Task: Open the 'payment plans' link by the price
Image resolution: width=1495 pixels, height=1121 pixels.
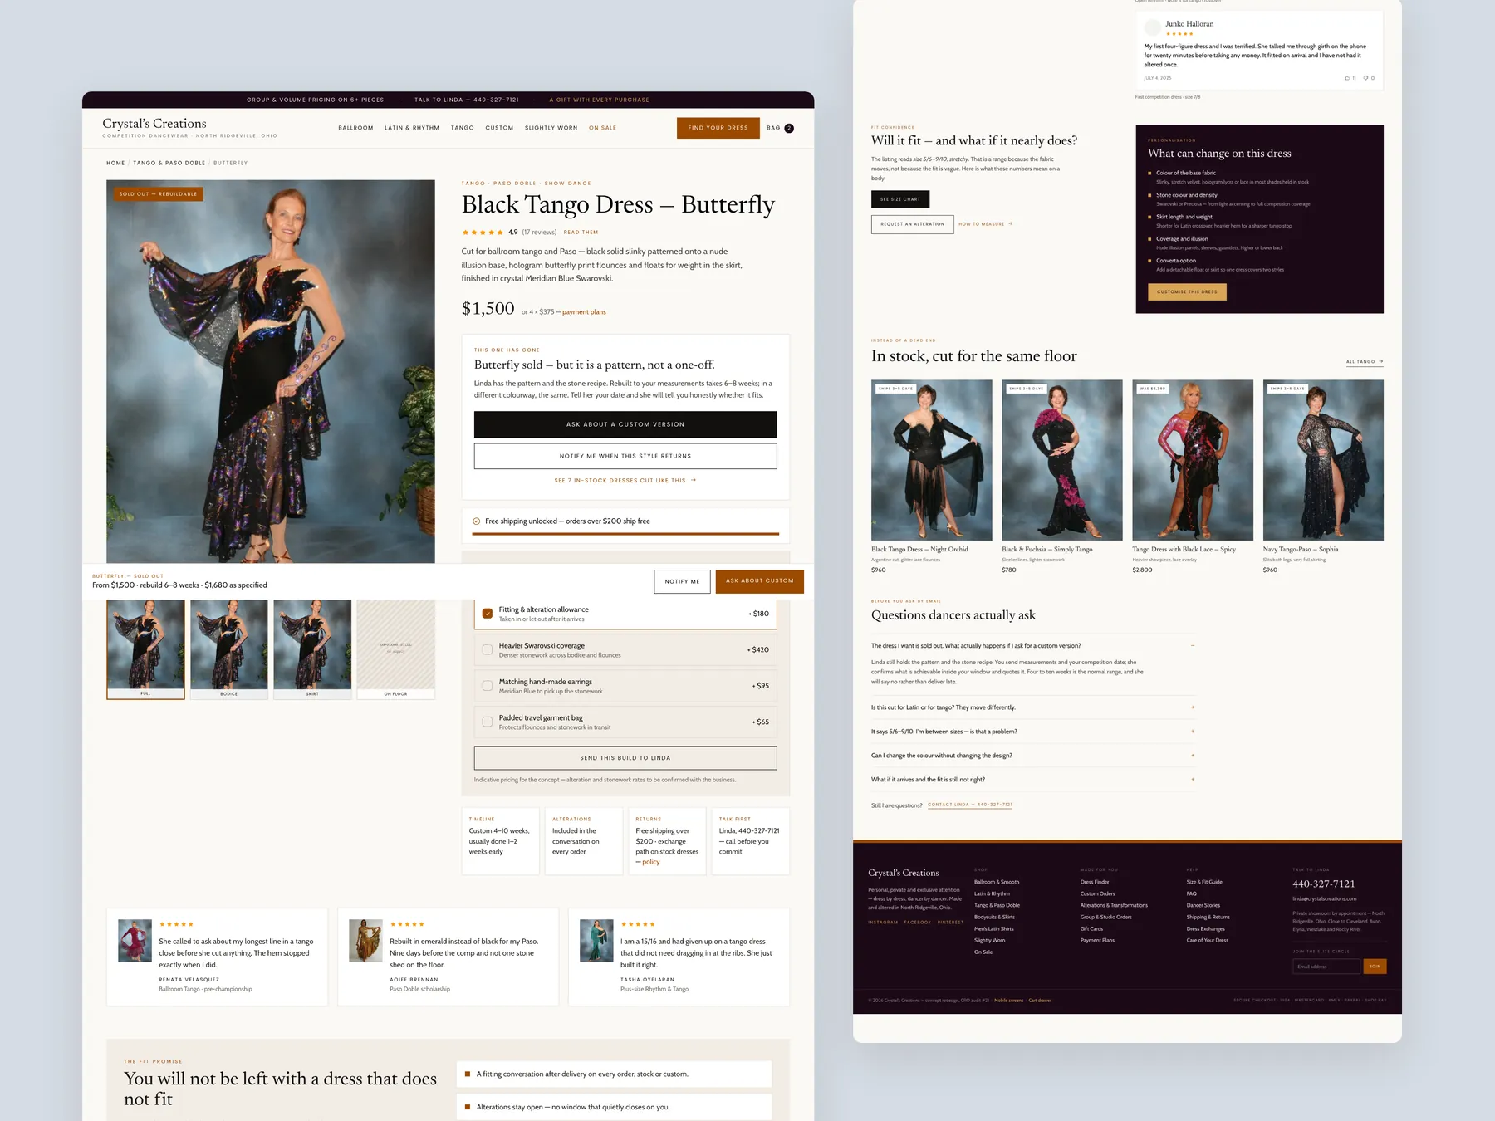Action: [x=584, y=312]
